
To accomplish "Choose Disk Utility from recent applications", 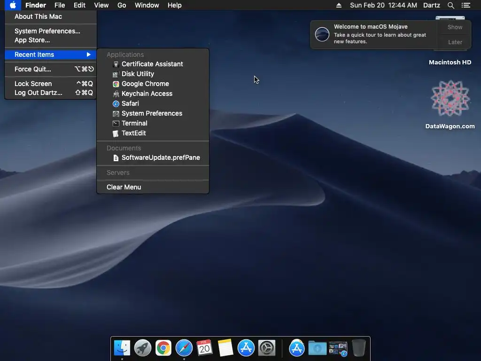I will 153,74.
